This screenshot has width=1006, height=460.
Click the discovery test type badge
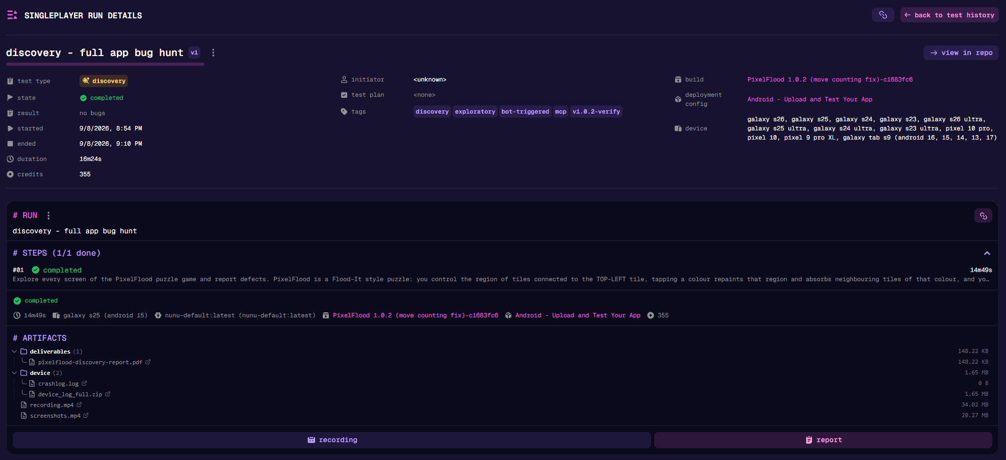(x=104, y=81)
